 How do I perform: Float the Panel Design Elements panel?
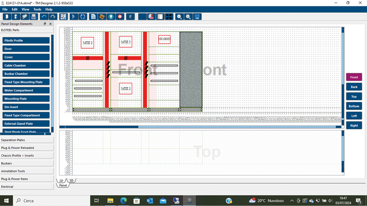pyautogui.click(x=45, y=24)
